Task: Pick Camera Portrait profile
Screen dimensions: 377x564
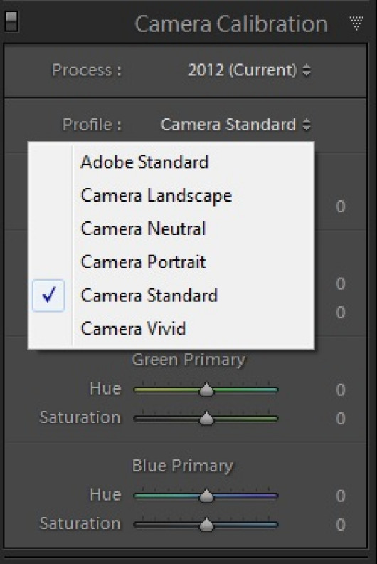Action: [x=171, y=262]
